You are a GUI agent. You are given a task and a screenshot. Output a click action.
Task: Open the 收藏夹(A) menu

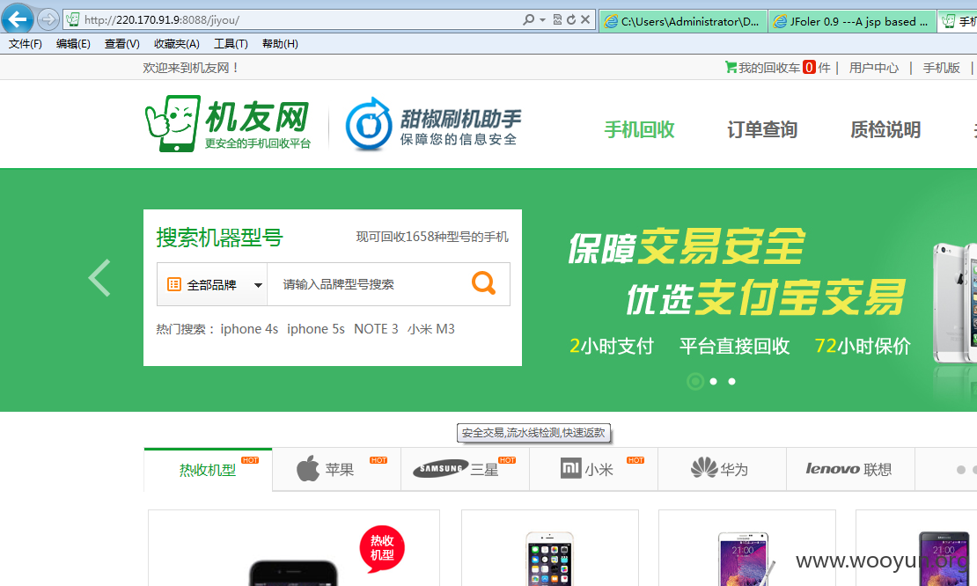click(177, 44)
